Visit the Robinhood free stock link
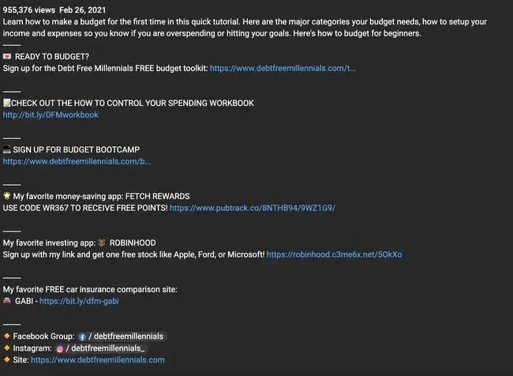This screenshot has height=376, width=513. click(x=334, y=255)
